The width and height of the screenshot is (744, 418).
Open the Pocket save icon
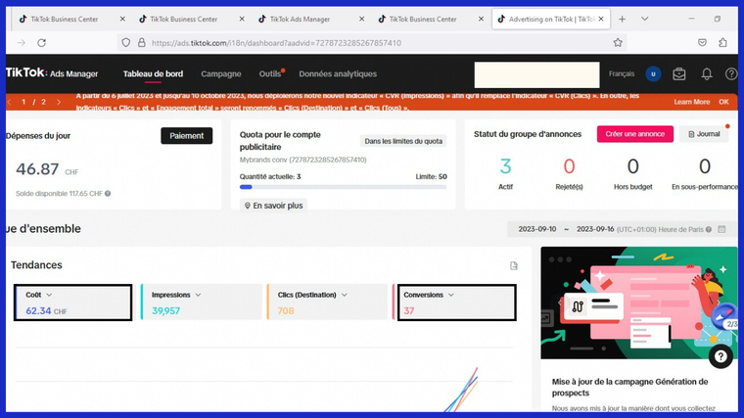(x=702, y=43)
